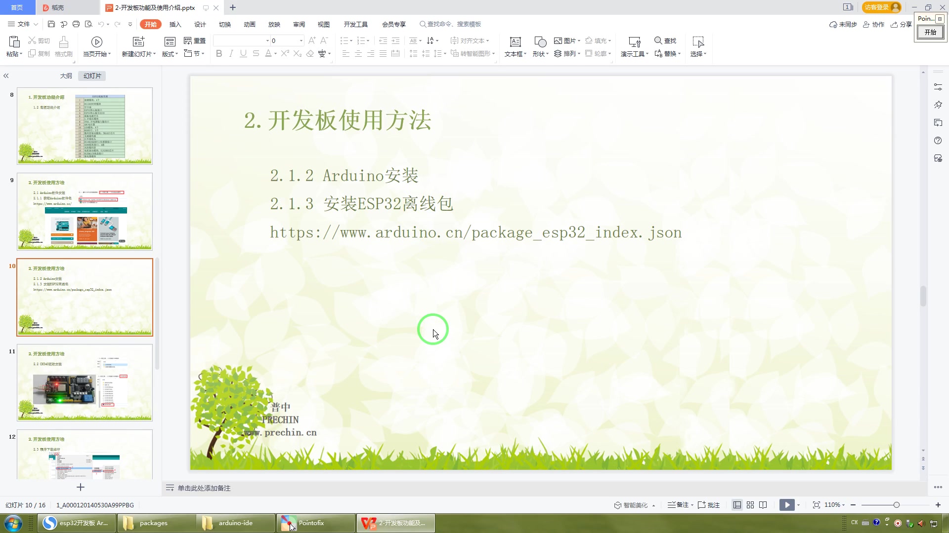Insert a Text Box icon
949x533 pixels.
tap(515, 42)
